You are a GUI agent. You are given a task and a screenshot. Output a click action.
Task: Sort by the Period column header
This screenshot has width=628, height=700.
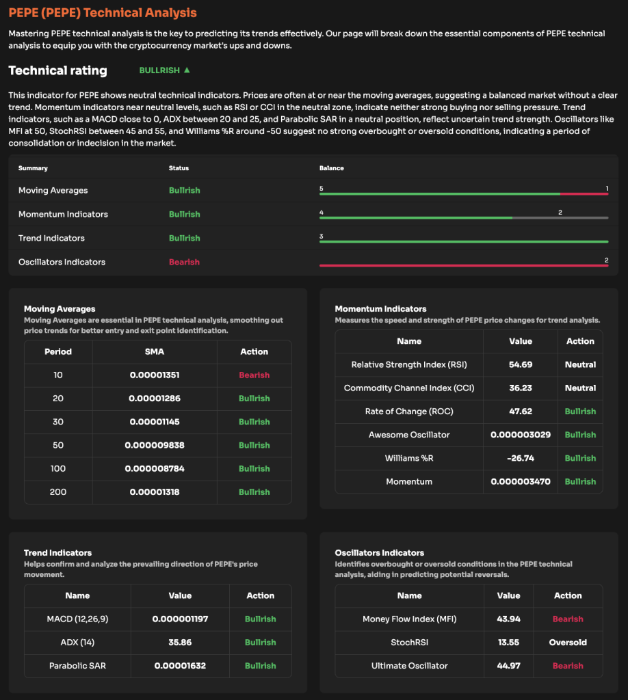pyautogui.click(x=58, y=352)
